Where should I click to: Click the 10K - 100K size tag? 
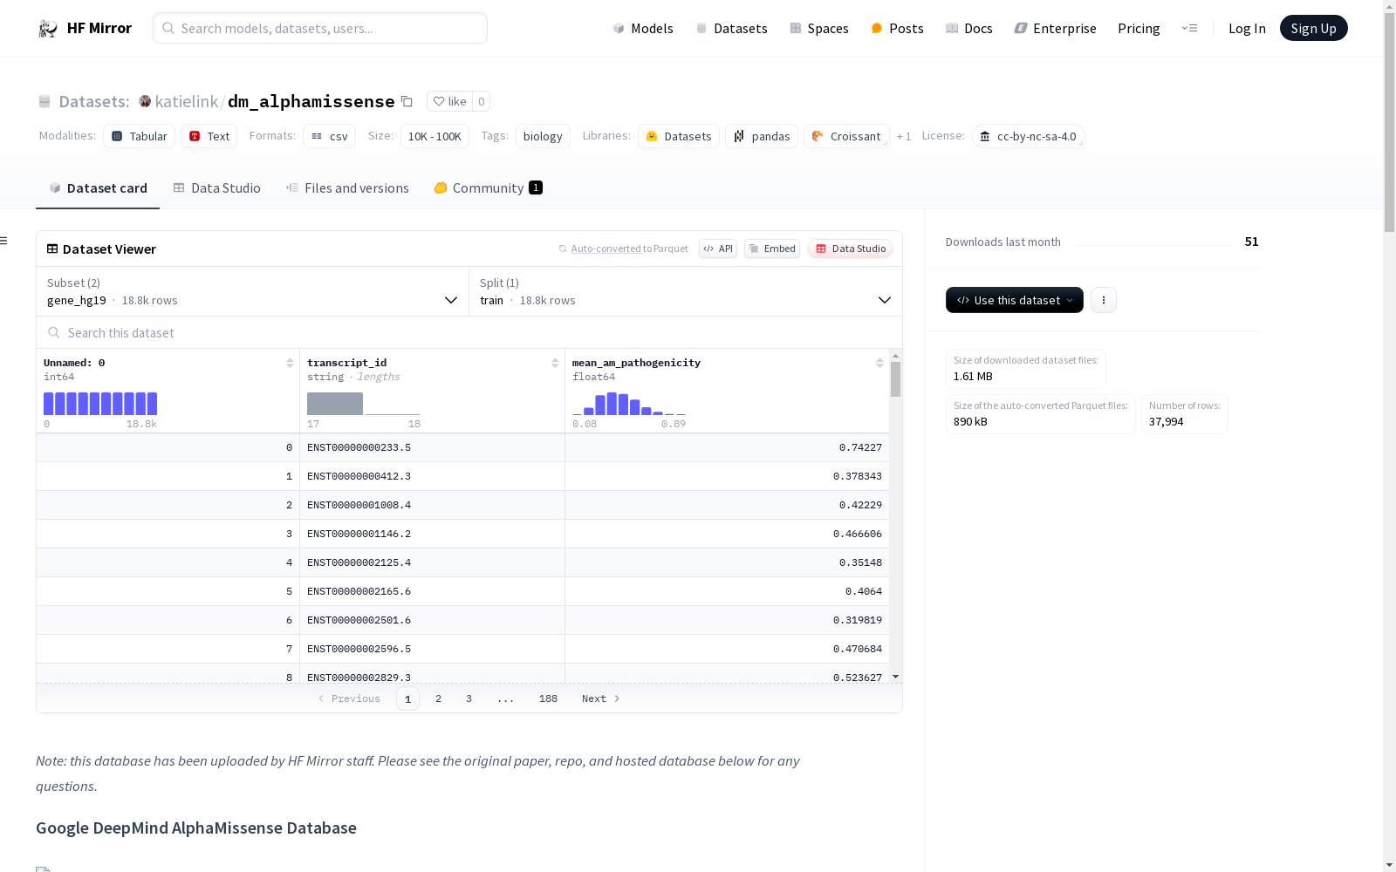pos(435,136)
